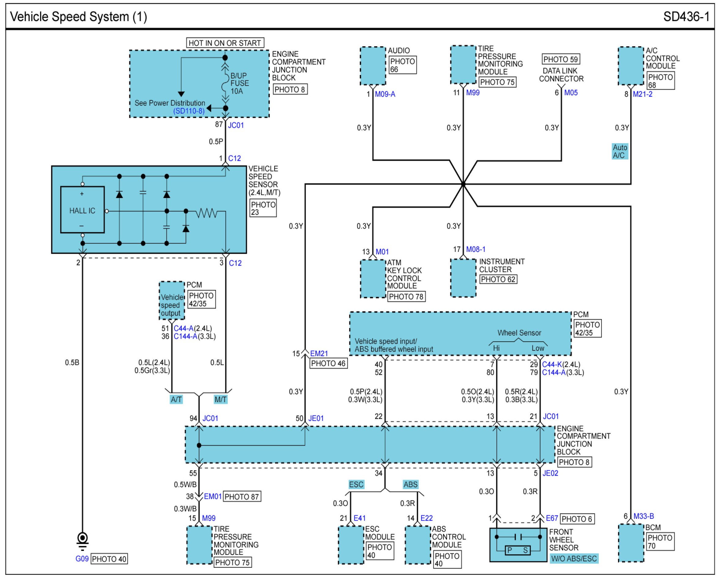
Task: Click the Front Wheel Sensor P S symbol
Action: coord(518,551)
